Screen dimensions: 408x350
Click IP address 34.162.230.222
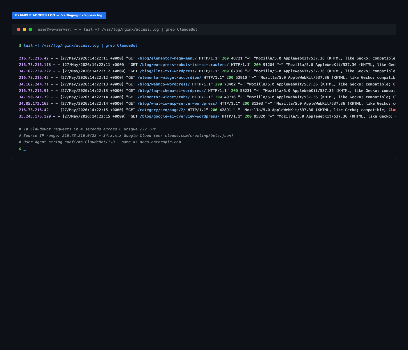coord(35,71)
